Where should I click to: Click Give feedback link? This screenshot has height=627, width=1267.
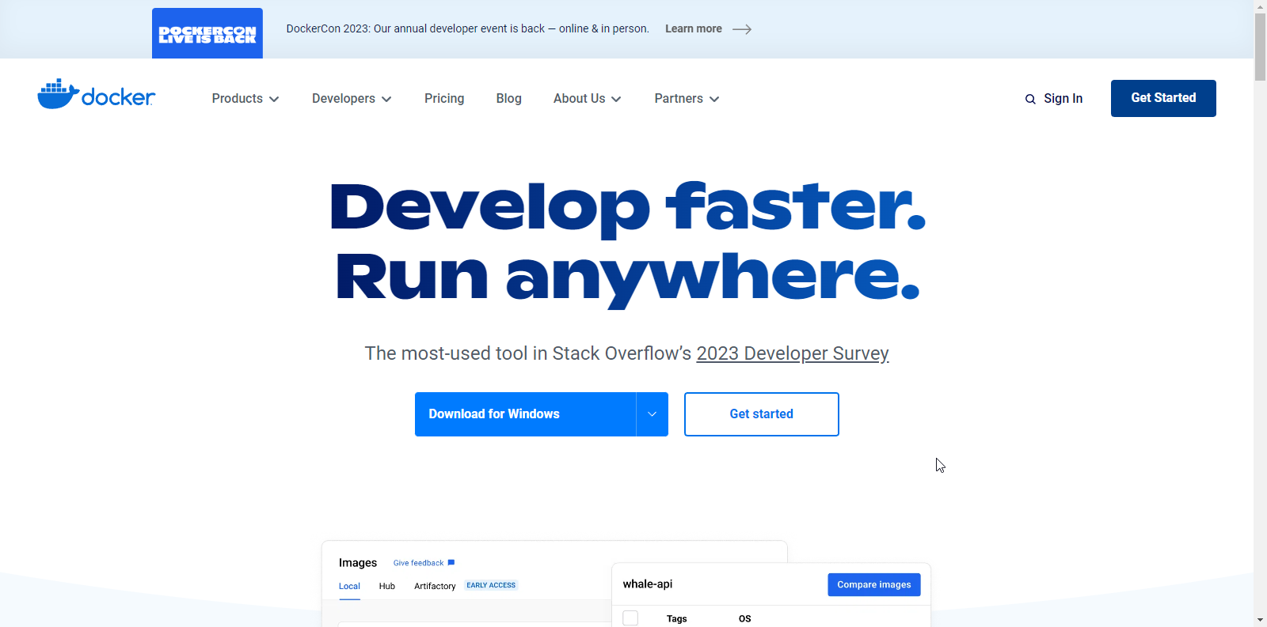click(x=418, y=563)
